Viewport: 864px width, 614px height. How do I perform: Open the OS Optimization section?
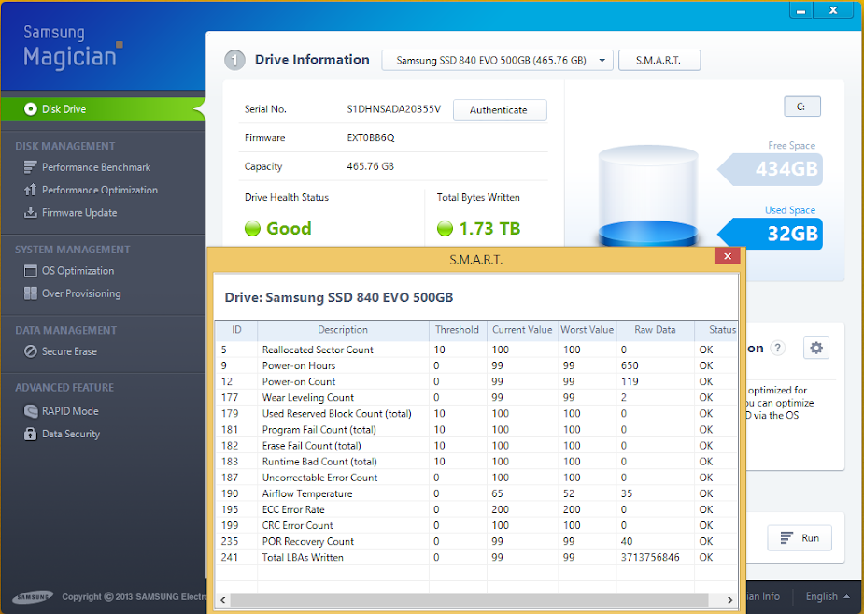pyautogui.click(x=78, y=271)
